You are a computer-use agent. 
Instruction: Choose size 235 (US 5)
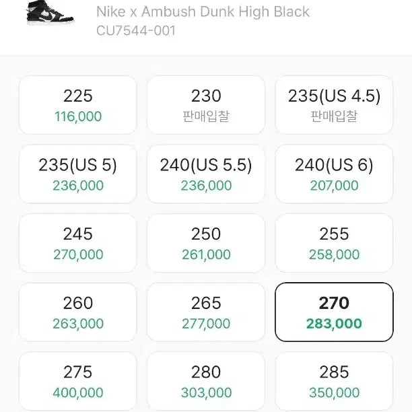click(x=77, y=174)
